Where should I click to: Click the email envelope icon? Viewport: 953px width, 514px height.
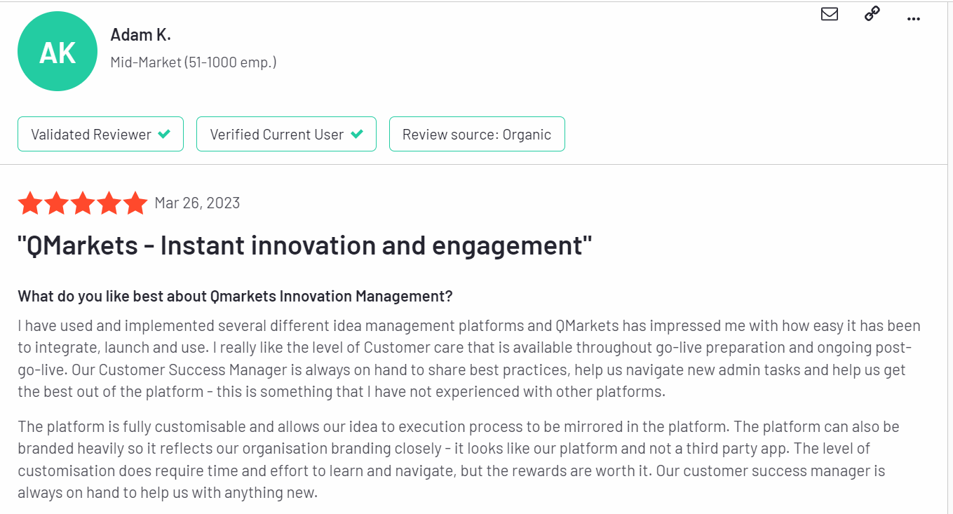pos(830,14)
